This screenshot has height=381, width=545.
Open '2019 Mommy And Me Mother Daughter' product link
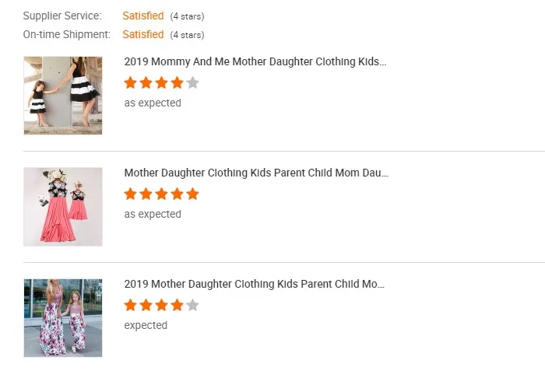click(x=255, y=61)
